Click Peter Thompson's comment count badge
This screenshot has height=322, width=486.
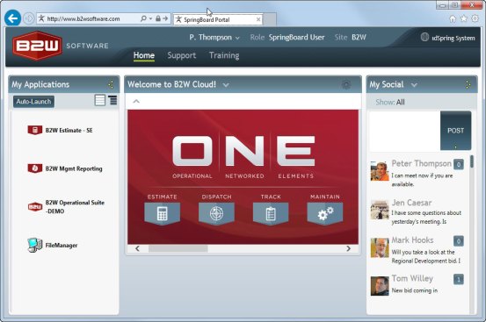459,164
